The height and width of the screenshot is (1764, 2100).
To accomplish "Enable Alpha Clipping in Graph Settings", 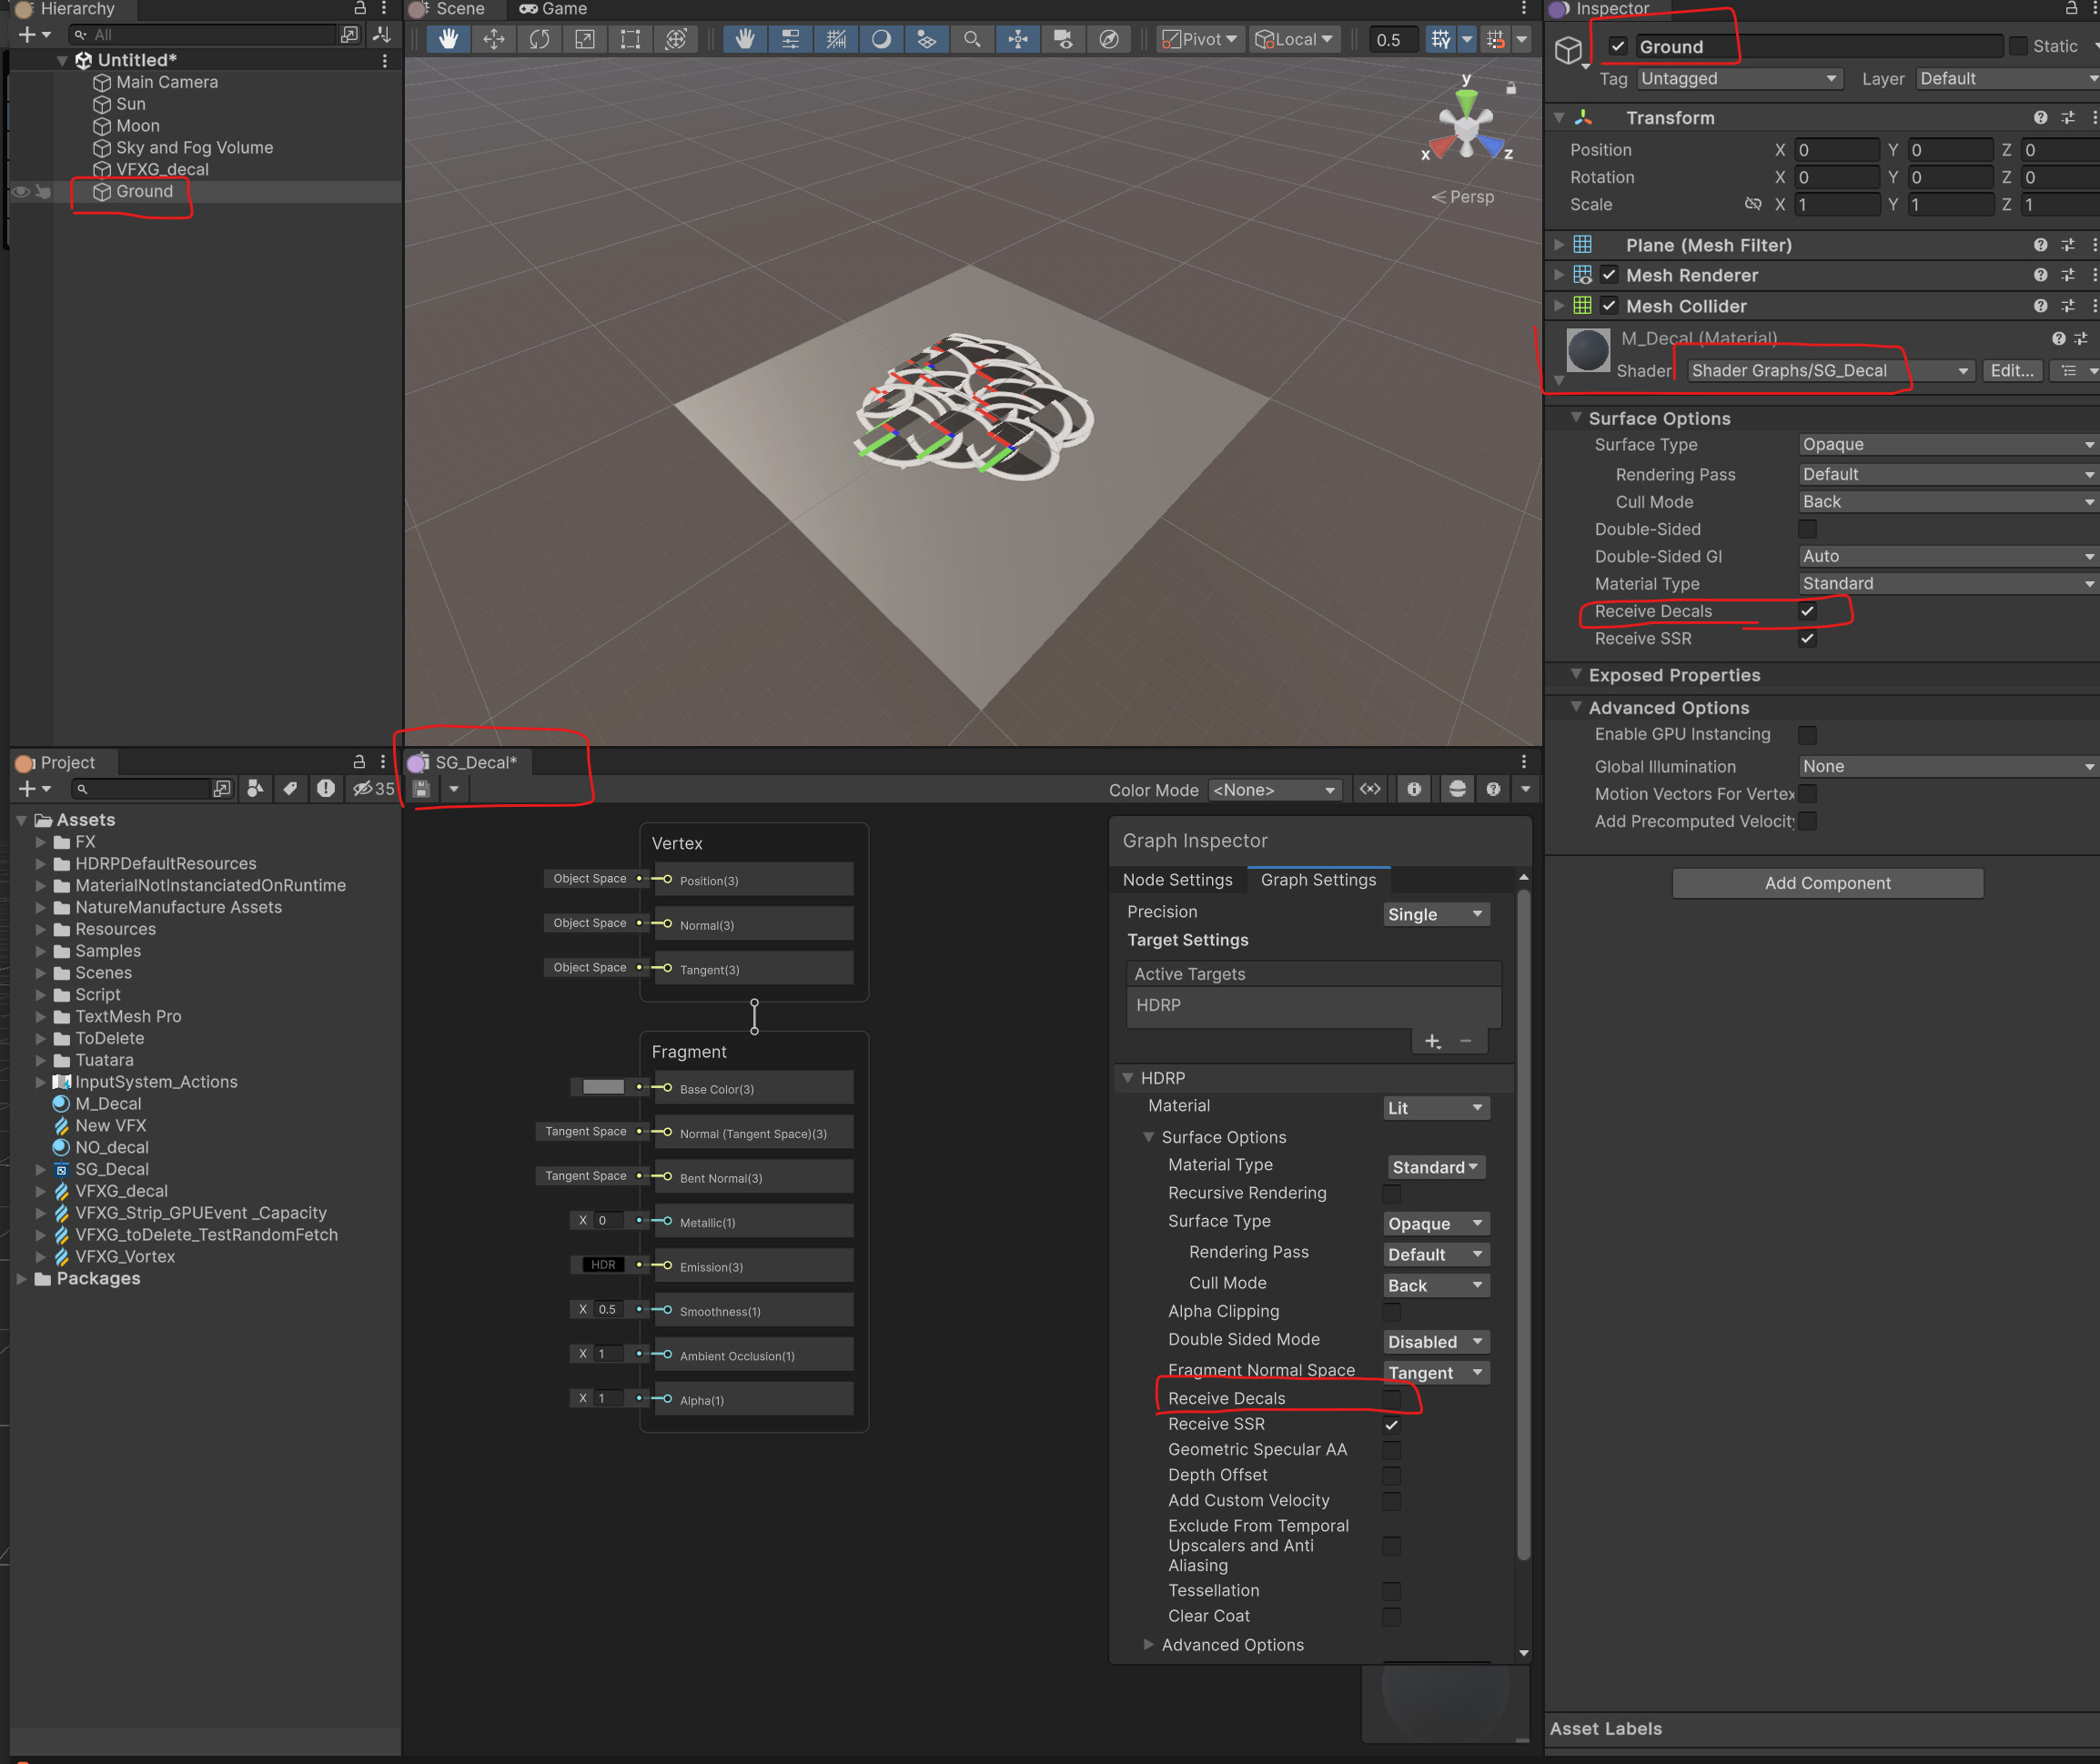I will tap(1391, 1312).
